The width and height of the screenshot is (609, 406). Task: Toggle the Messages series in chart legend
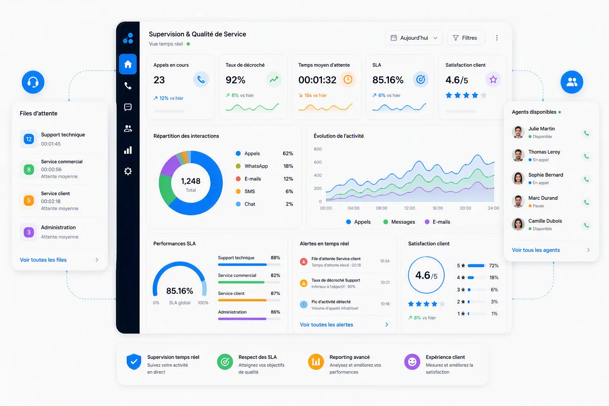point(399,222)
